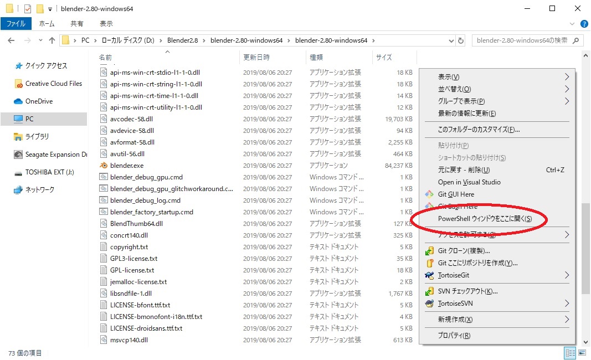Screen dimensions: 591x360
Task: Switch to details view layout icon
Action: [571, 353]
